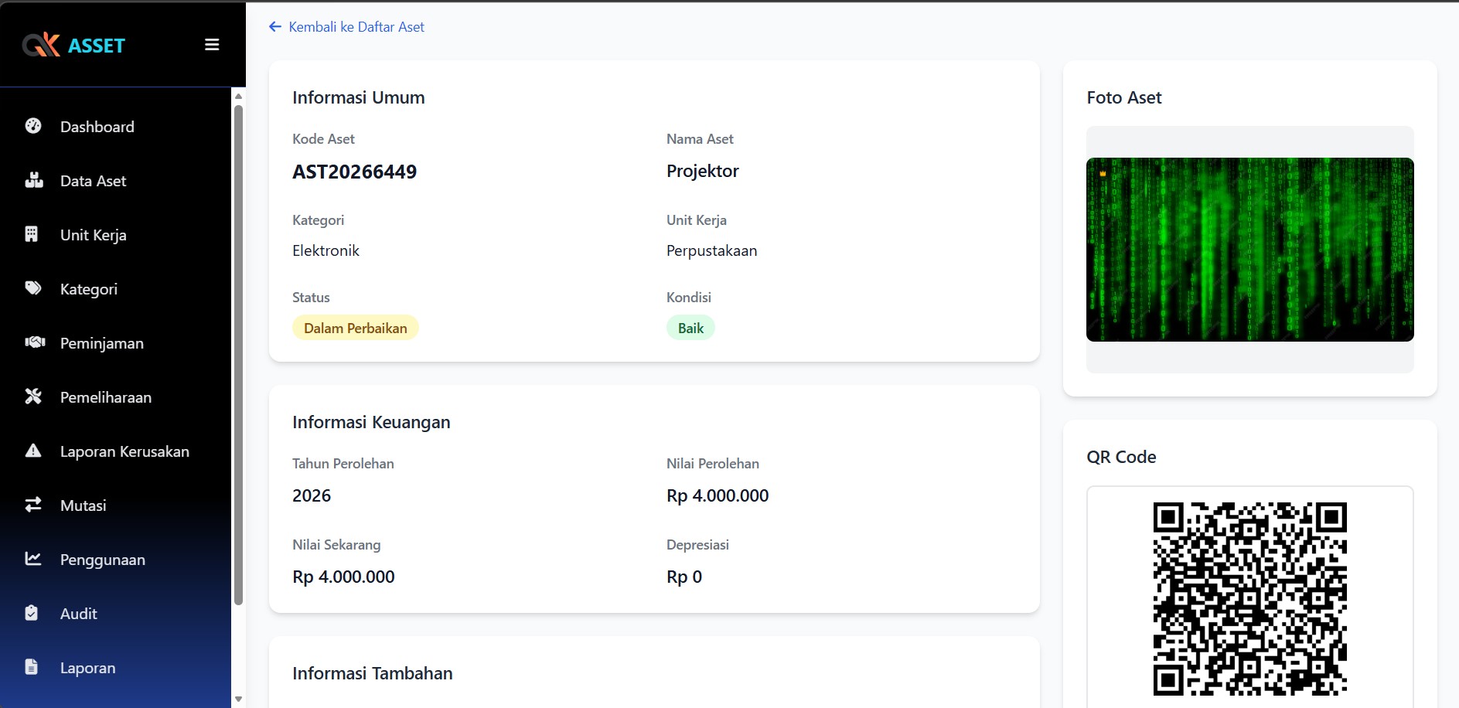
Task: Open the Penggunaan menu item
Action: tap(102, 560)
